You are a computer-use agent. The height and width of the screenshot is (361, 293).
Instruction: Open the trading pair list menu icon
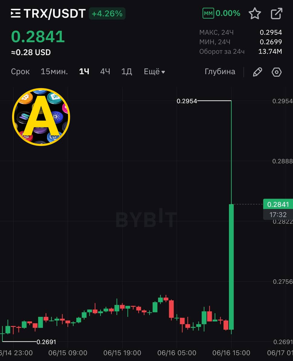16,13
